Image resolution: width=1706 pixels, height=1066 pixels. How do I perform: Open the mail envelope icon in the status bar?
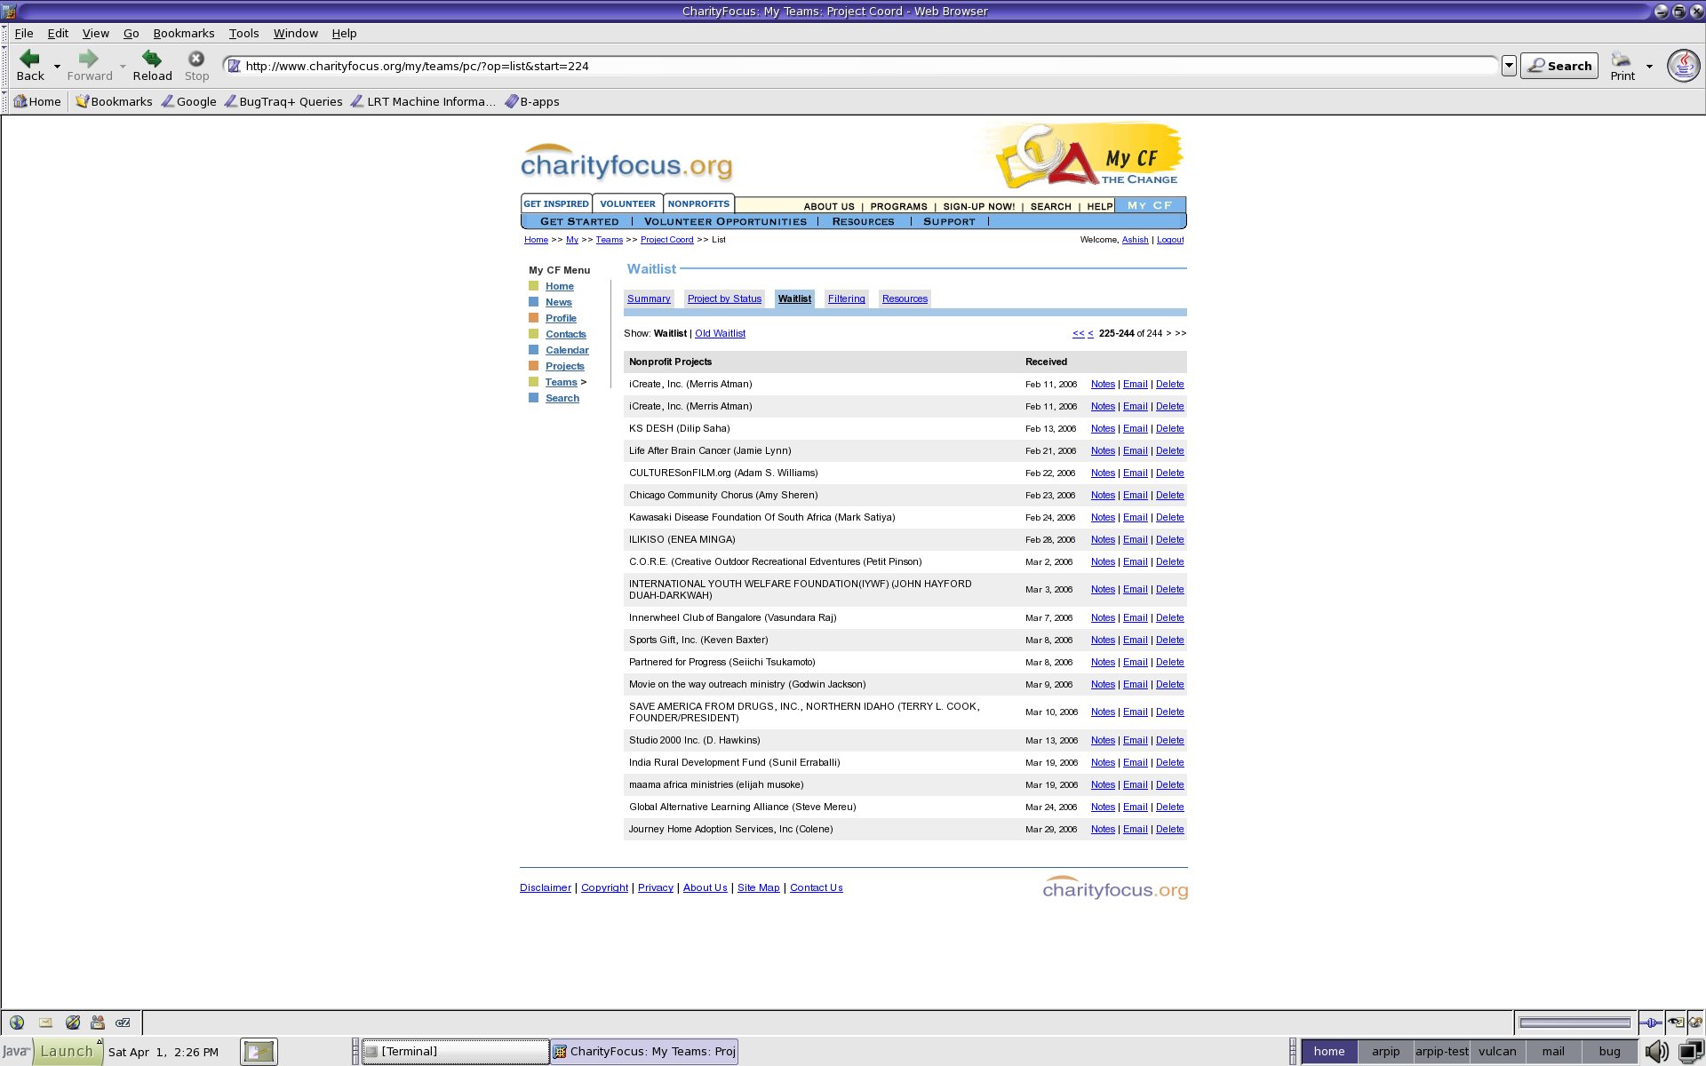(x=45, y=1022)
